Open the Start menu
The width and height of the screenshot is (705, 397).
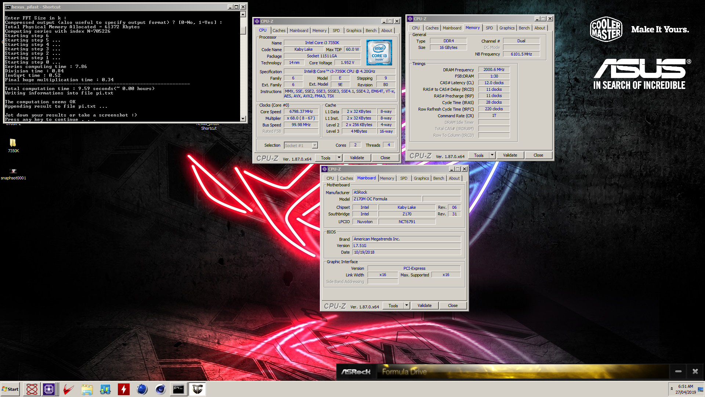click(10, 389)
